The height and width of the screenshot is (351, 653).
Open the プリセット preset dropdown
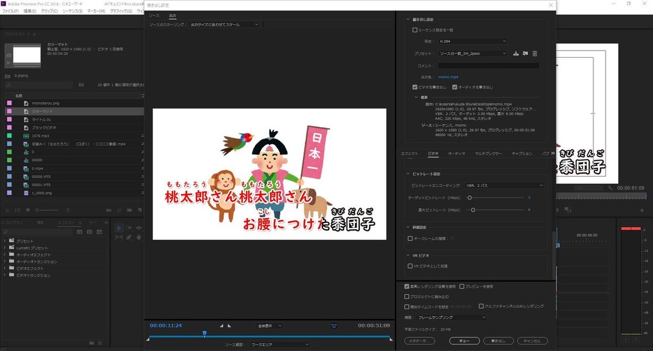click(x=473, y=53)
